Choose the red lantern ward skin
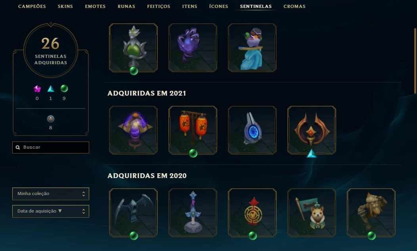This screenshot has height=251, width=417. [193, 130]
